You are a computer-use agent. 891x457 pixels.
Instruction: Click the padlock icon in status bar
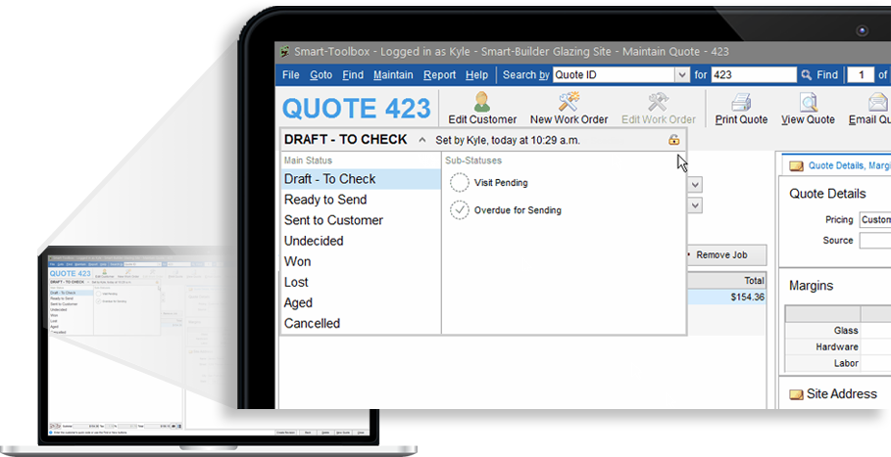pos(674,140)
